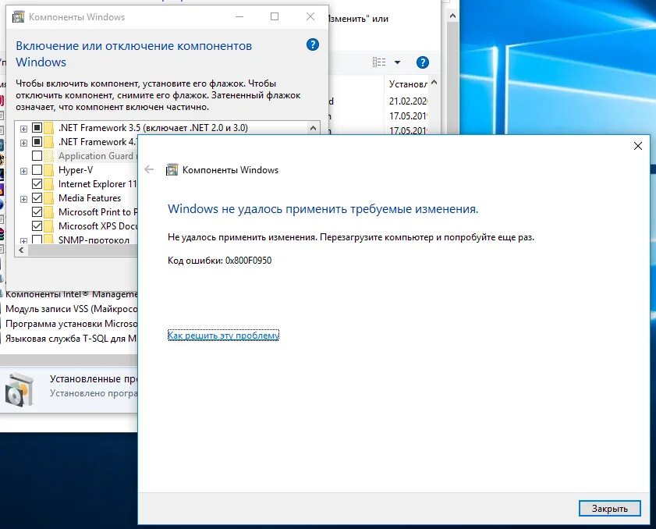Viewport: 656px width, 529px height.
Task: Click the Media Features label
Action: point(90,198)
